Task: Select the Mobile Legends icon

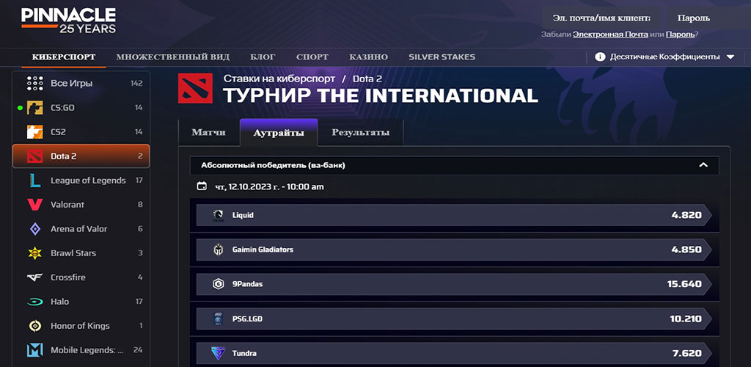Action: pos(35,350)
